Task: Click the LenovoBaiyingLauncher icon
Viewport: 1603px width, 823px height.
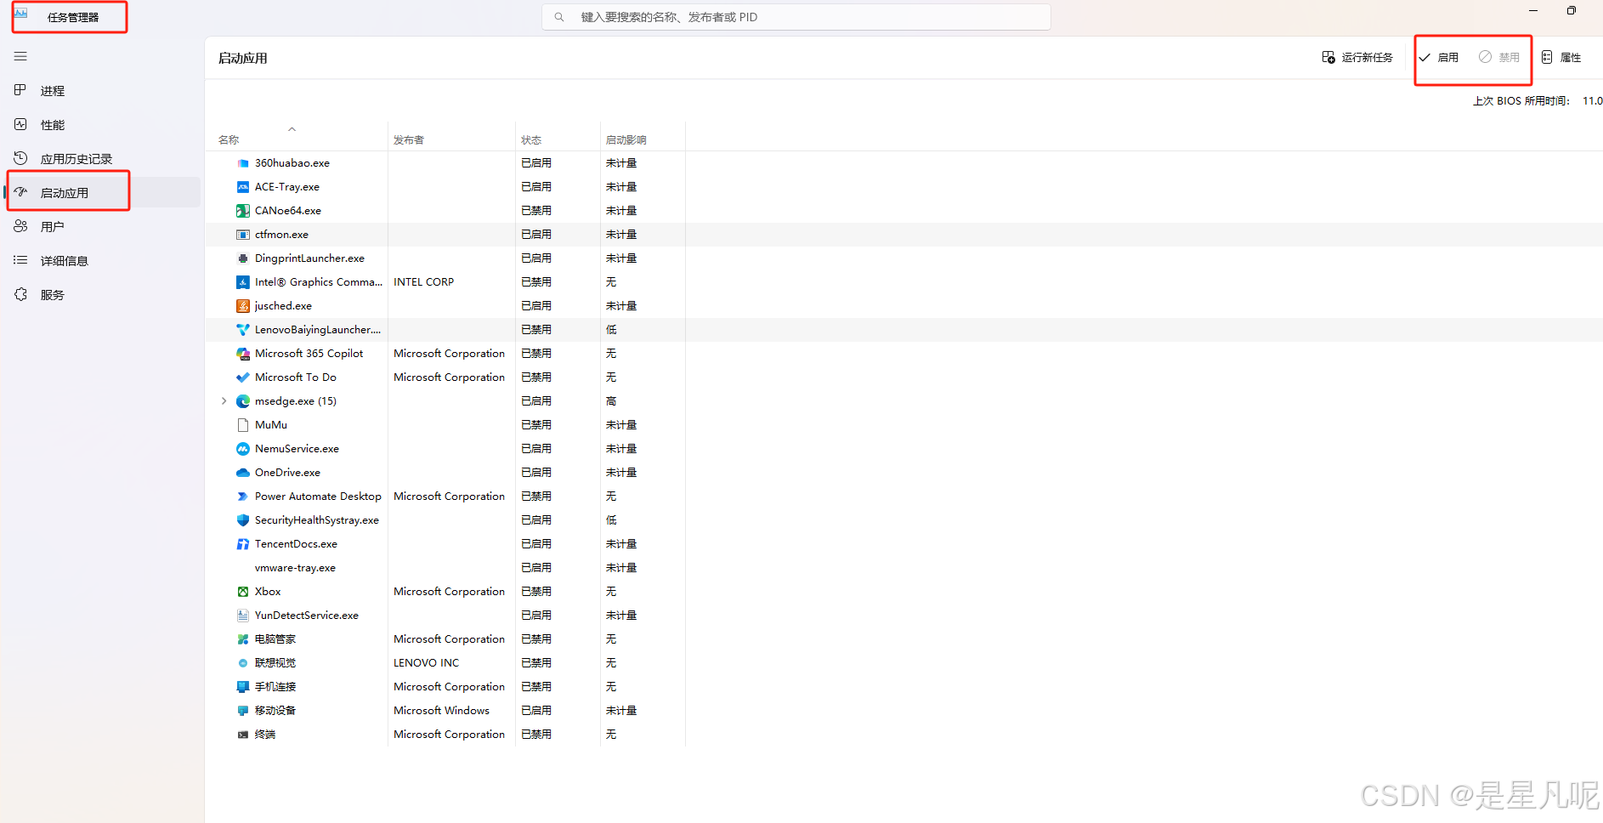Action: pyautogui.click(x=243, y=330)
